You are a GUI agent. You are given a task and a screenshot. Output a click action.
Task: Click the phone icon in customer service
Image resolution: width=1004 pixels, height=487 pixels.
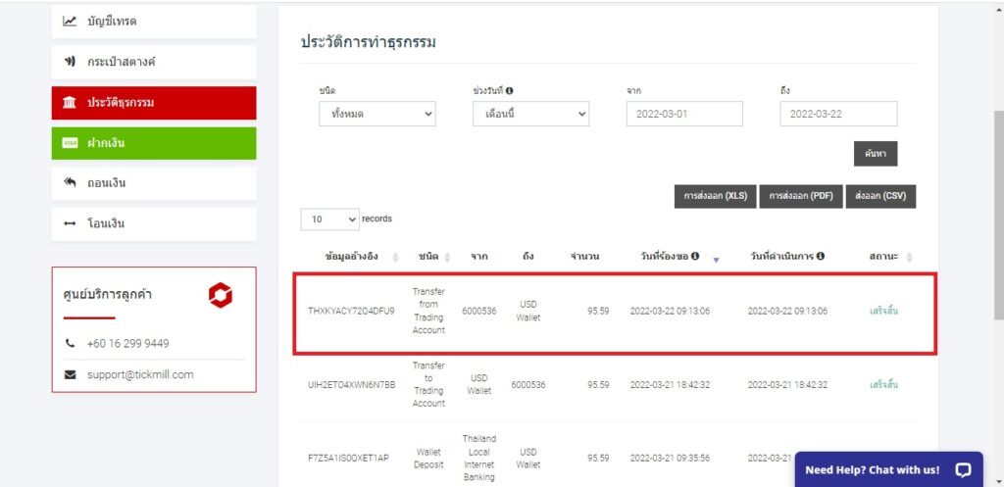pos(70,344)
